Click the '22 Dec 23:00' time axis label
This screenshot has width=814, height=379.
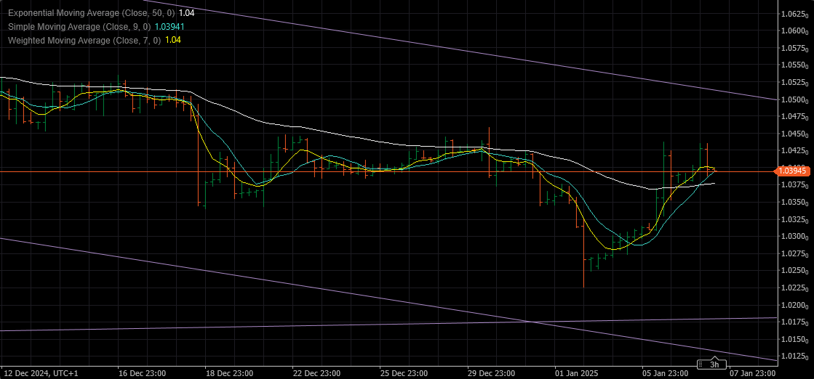pos(318,373)
